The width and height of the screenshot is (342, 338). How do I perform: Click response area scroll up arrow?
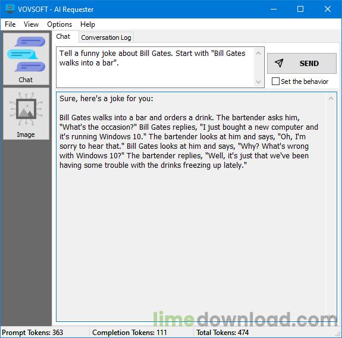[x=331, y=98]
